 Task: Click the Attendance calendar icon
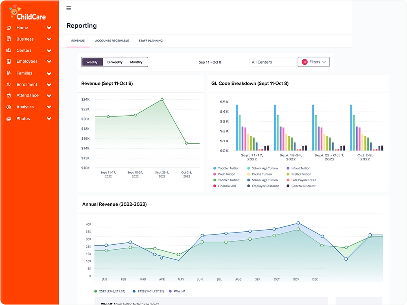(x=9, y=96)
